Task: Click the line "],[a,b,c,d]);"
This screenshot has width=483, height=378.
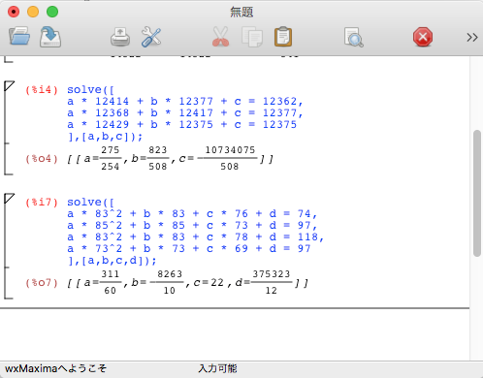Action: tap(112, 261)
